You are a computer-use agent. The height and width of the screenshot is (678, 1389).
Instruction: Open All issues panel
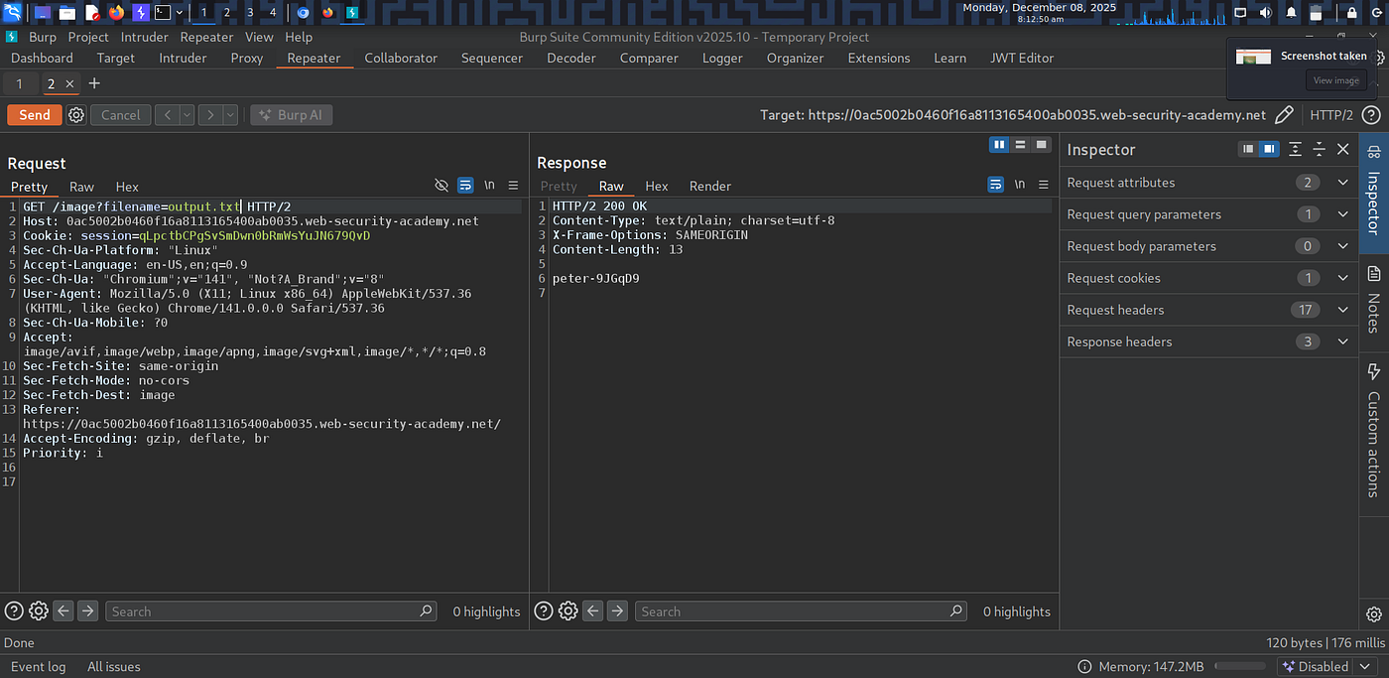[x=114, y=667]
